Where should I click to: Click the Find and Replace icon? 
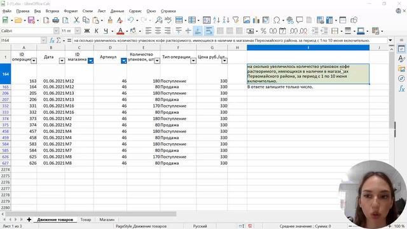pos(158,20)
